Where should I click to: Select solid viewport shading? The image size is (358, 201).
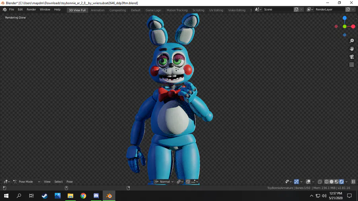[x=331, y=182]
